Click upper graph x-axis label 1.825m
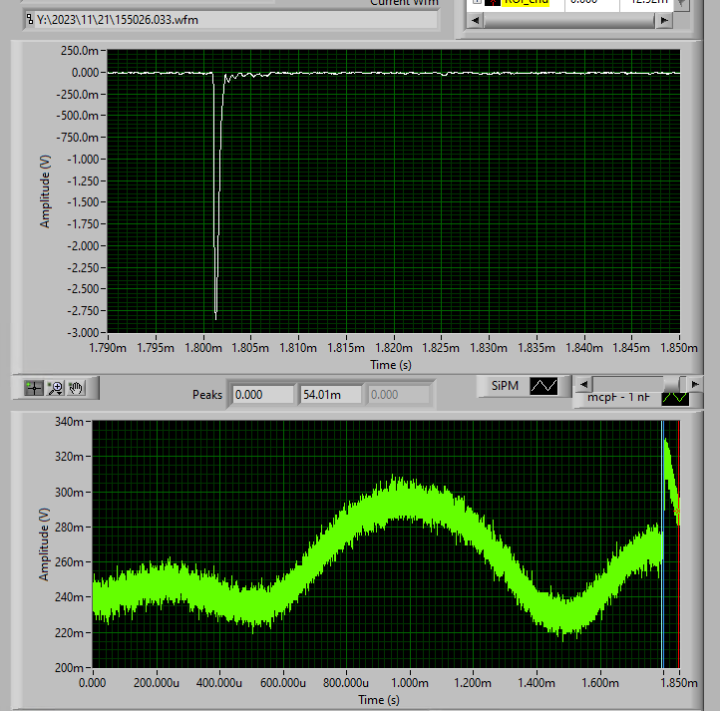Screen dimensions: 720x711 point(441,348)
